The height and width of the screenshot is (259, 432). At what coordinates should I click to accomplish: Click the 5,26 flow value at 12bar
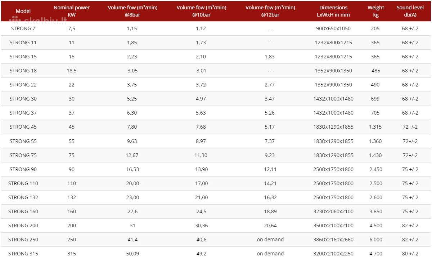pos(270,113)
